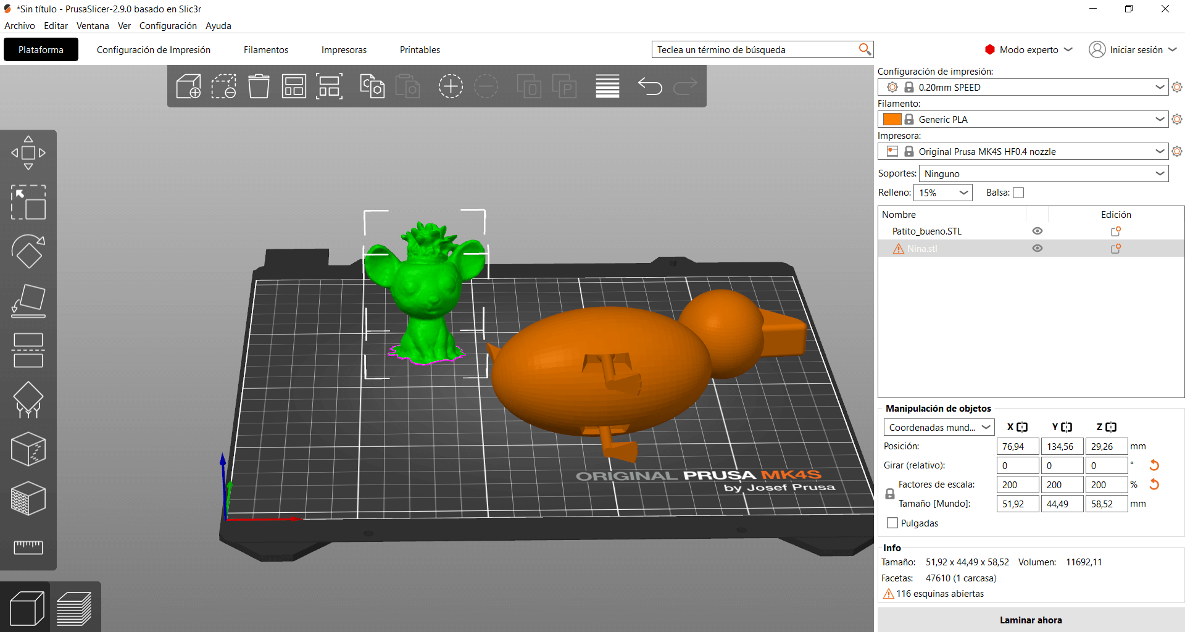Click the Add object icon in toolbar
Image resolution: width=1185 pixels, height=632 pixels.
pos(188,86)
